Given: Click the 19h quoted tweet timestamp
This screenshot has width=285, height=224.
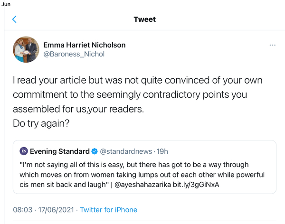Looking at the screenshot, I should [162, 151].
